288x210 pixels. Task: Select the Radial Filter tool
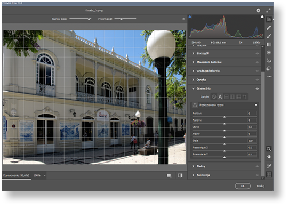tap(269, 53)
